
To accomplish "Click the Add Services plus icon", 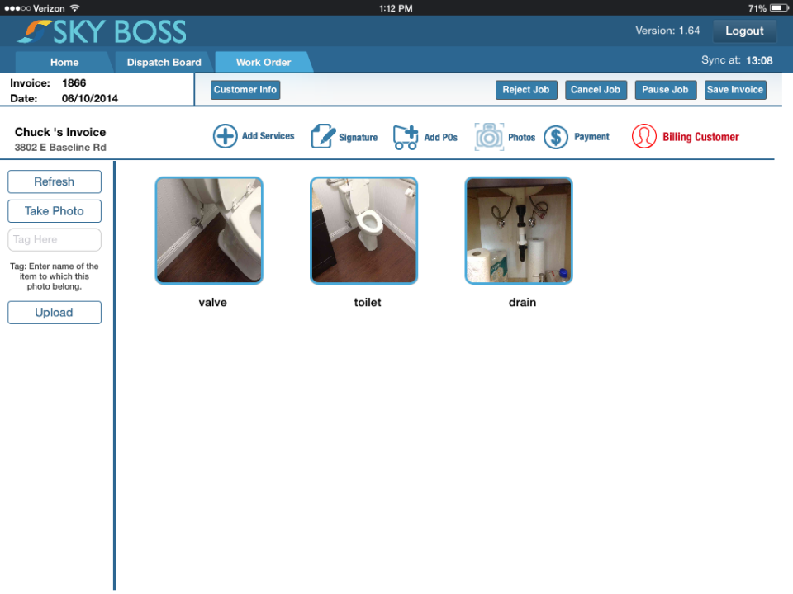I will coord(225,136).
